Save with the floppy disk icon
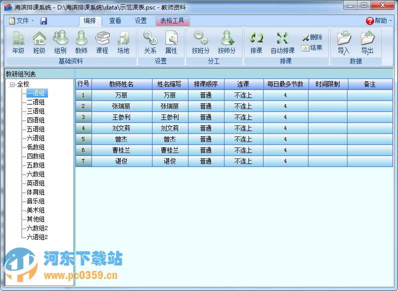The width and height of the screenshot is (398, 291). (x=43, y=21)
